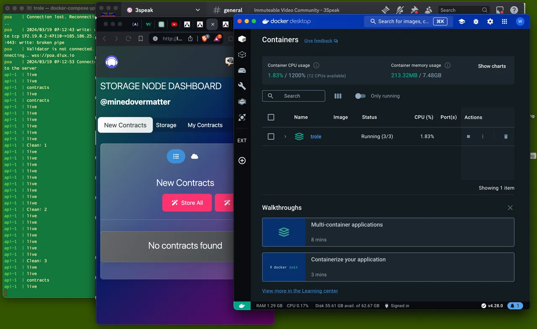Click share icon in browser address bar
The image size is (537, 329).
(x=190, y=39)
